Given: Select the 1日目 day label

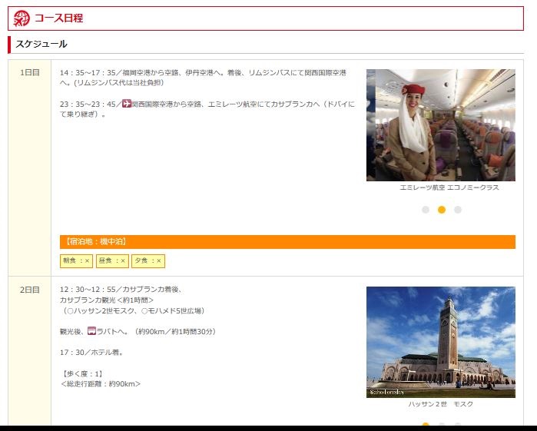Looking at the screenshot, I should [x=30, y=73].
